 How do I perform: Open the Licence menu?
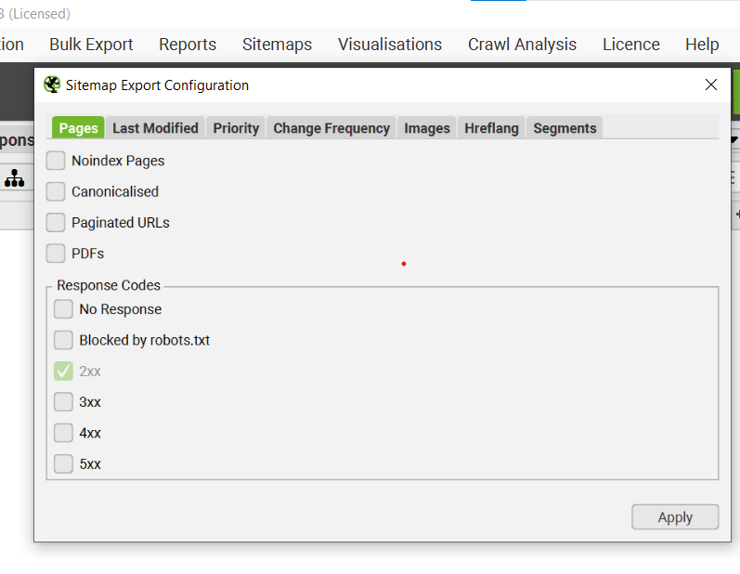pyautogui.click(x=631, y=45)
